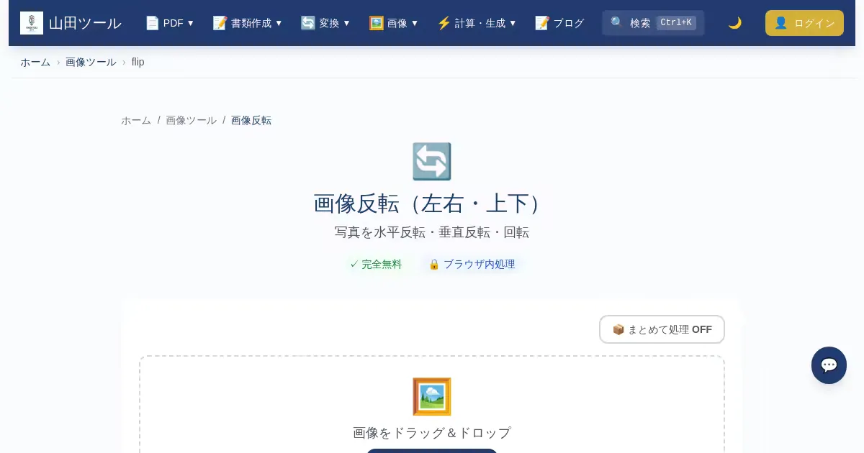Open the 画像ツール link in the lower breadcrumb
Image resolution: width=864 pixels, height=453 pixels.
191,120
